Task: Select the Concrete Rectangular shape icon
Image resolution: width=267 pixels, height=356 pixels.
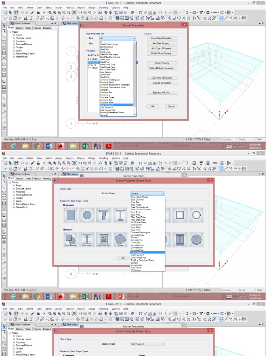Action: 70,216
